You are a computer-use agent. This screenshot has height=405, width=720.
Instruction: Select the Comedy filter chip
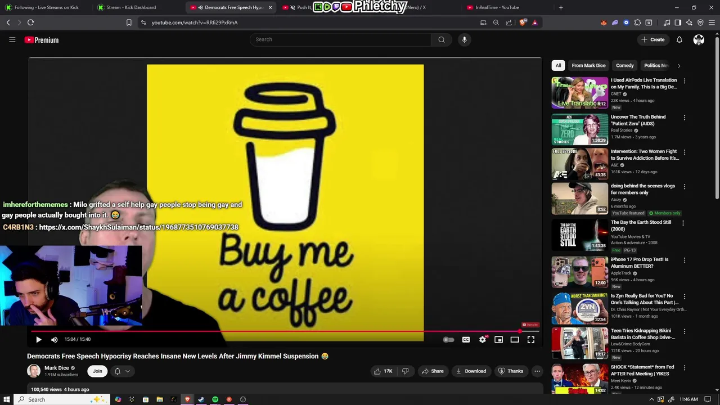point(624,65)
